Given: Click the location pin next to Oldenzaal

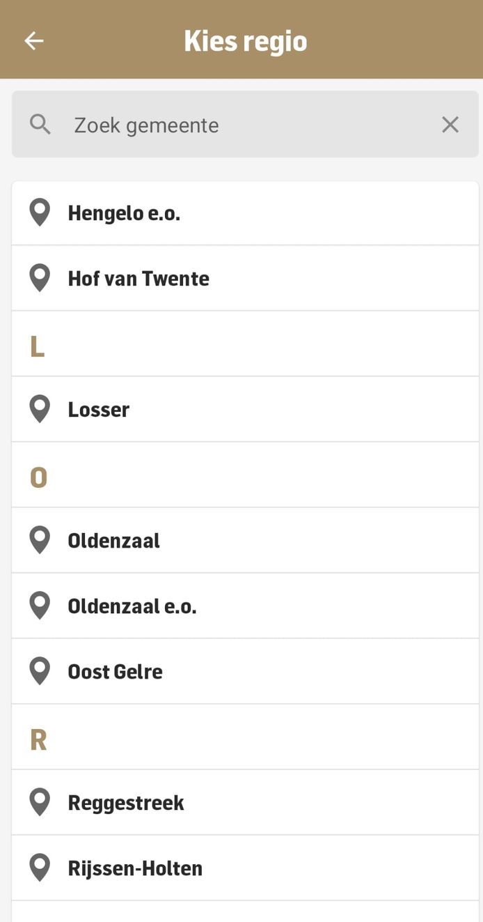Looking at the screenshot, I should pyautogui.click(x=40, y=539).
